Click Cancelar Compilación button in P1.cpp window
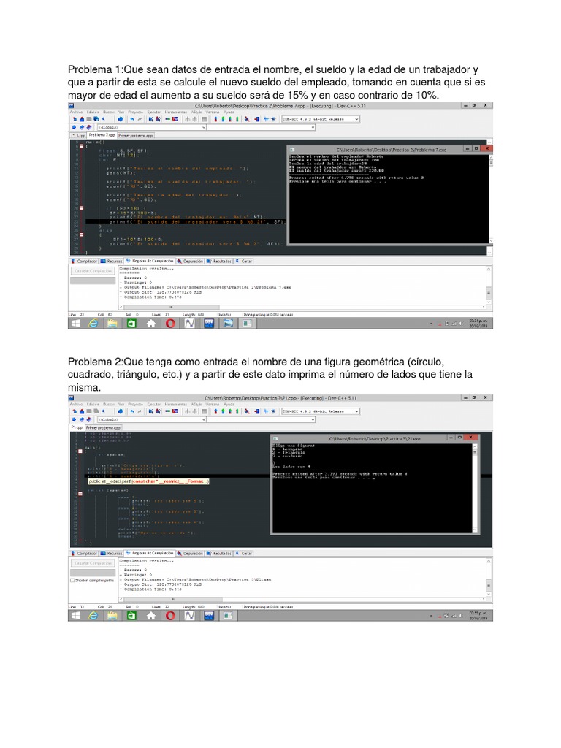Viewport: 561px width, 748px height. [93, 563]
